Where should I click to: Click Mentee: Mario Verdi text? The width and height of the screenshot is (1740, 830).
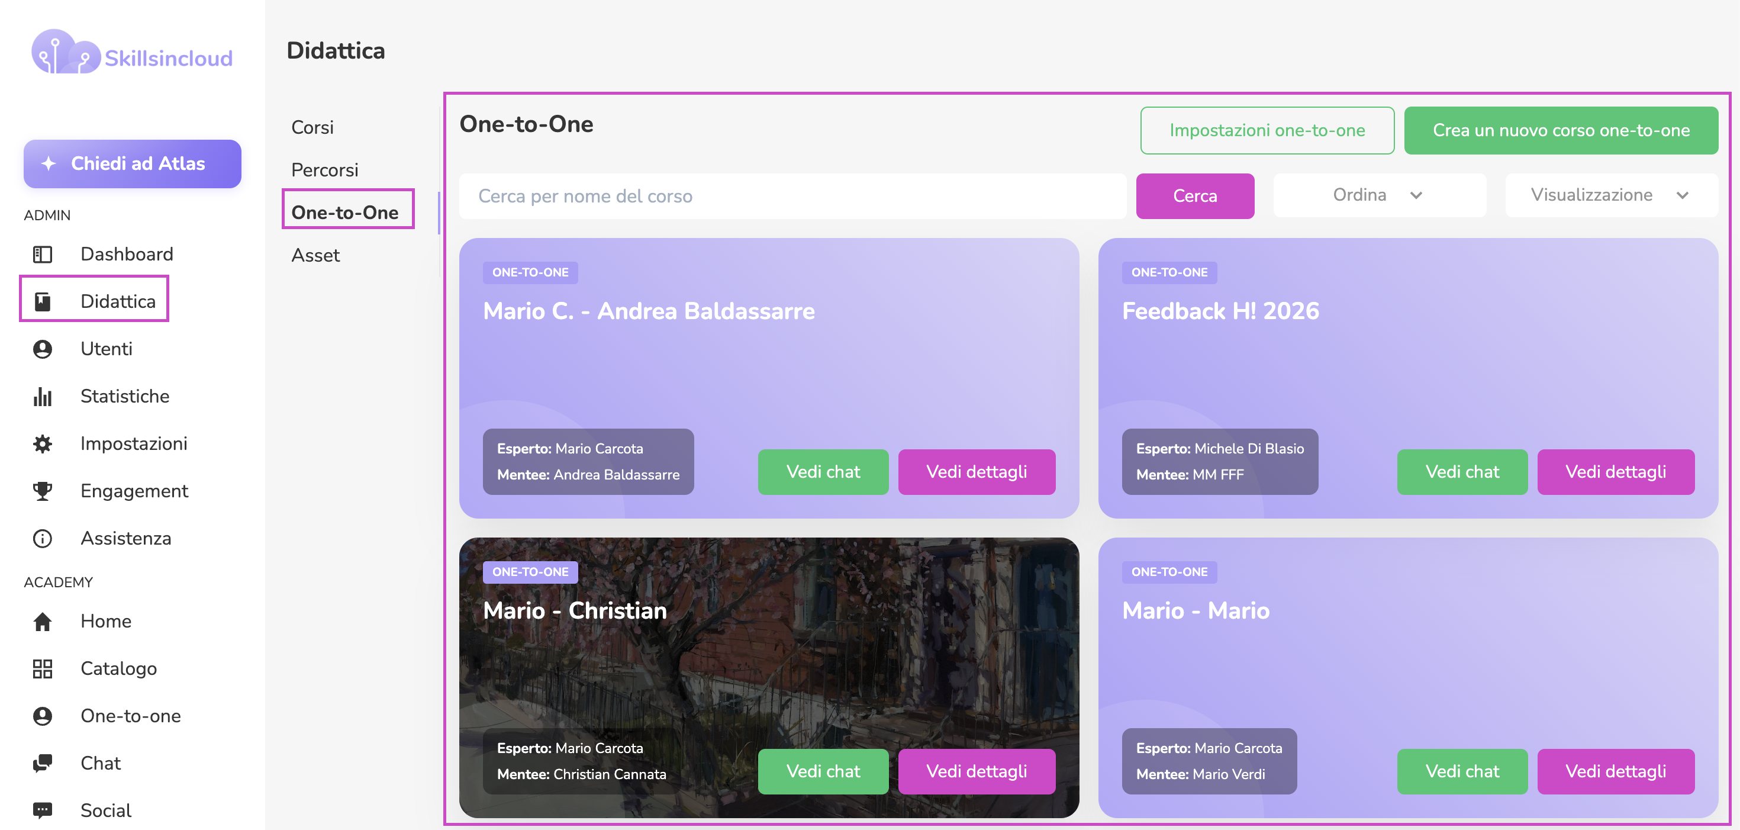point(1200,774)
